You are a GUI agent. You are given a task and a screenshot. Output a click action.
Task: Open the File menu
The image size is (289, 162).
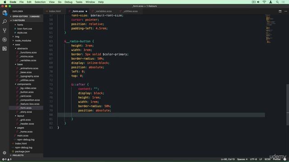[22, 2]
